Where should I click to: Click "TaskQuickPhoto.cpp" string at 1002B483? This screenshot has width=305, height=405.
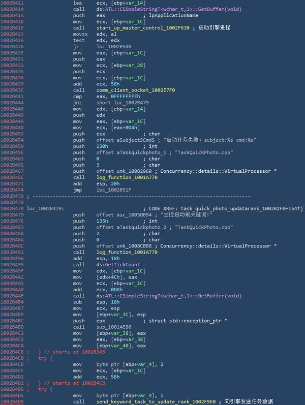(x=204, y=227)
